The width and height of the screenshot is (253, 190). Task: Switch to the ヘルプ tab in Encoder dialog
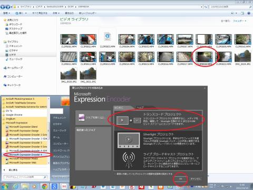[140, 108]
